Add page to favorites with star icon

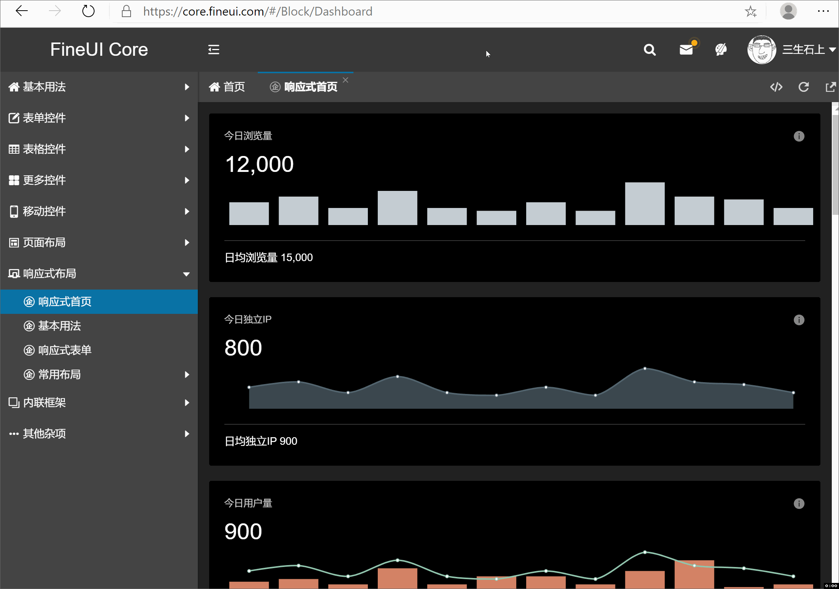click(x=751, y=11)
